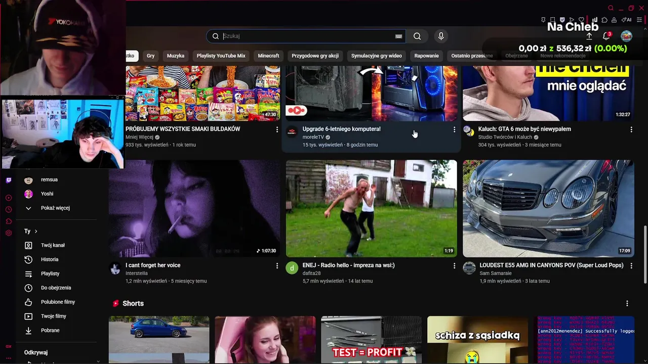
Task: Open the browser extensions cube icon
Action: tap(604, 20)
